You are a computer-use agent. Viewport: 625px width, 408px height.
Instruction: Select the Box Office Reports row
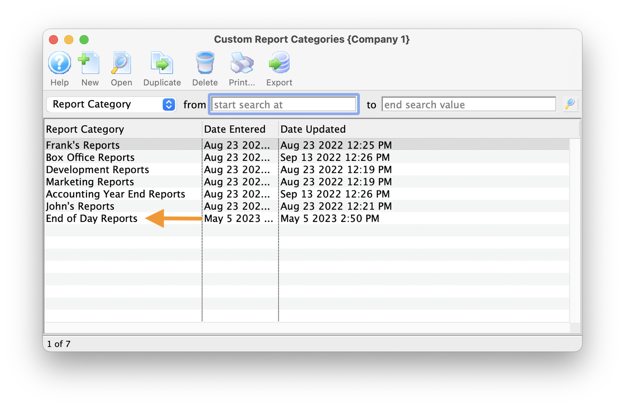tap(307, 157)
